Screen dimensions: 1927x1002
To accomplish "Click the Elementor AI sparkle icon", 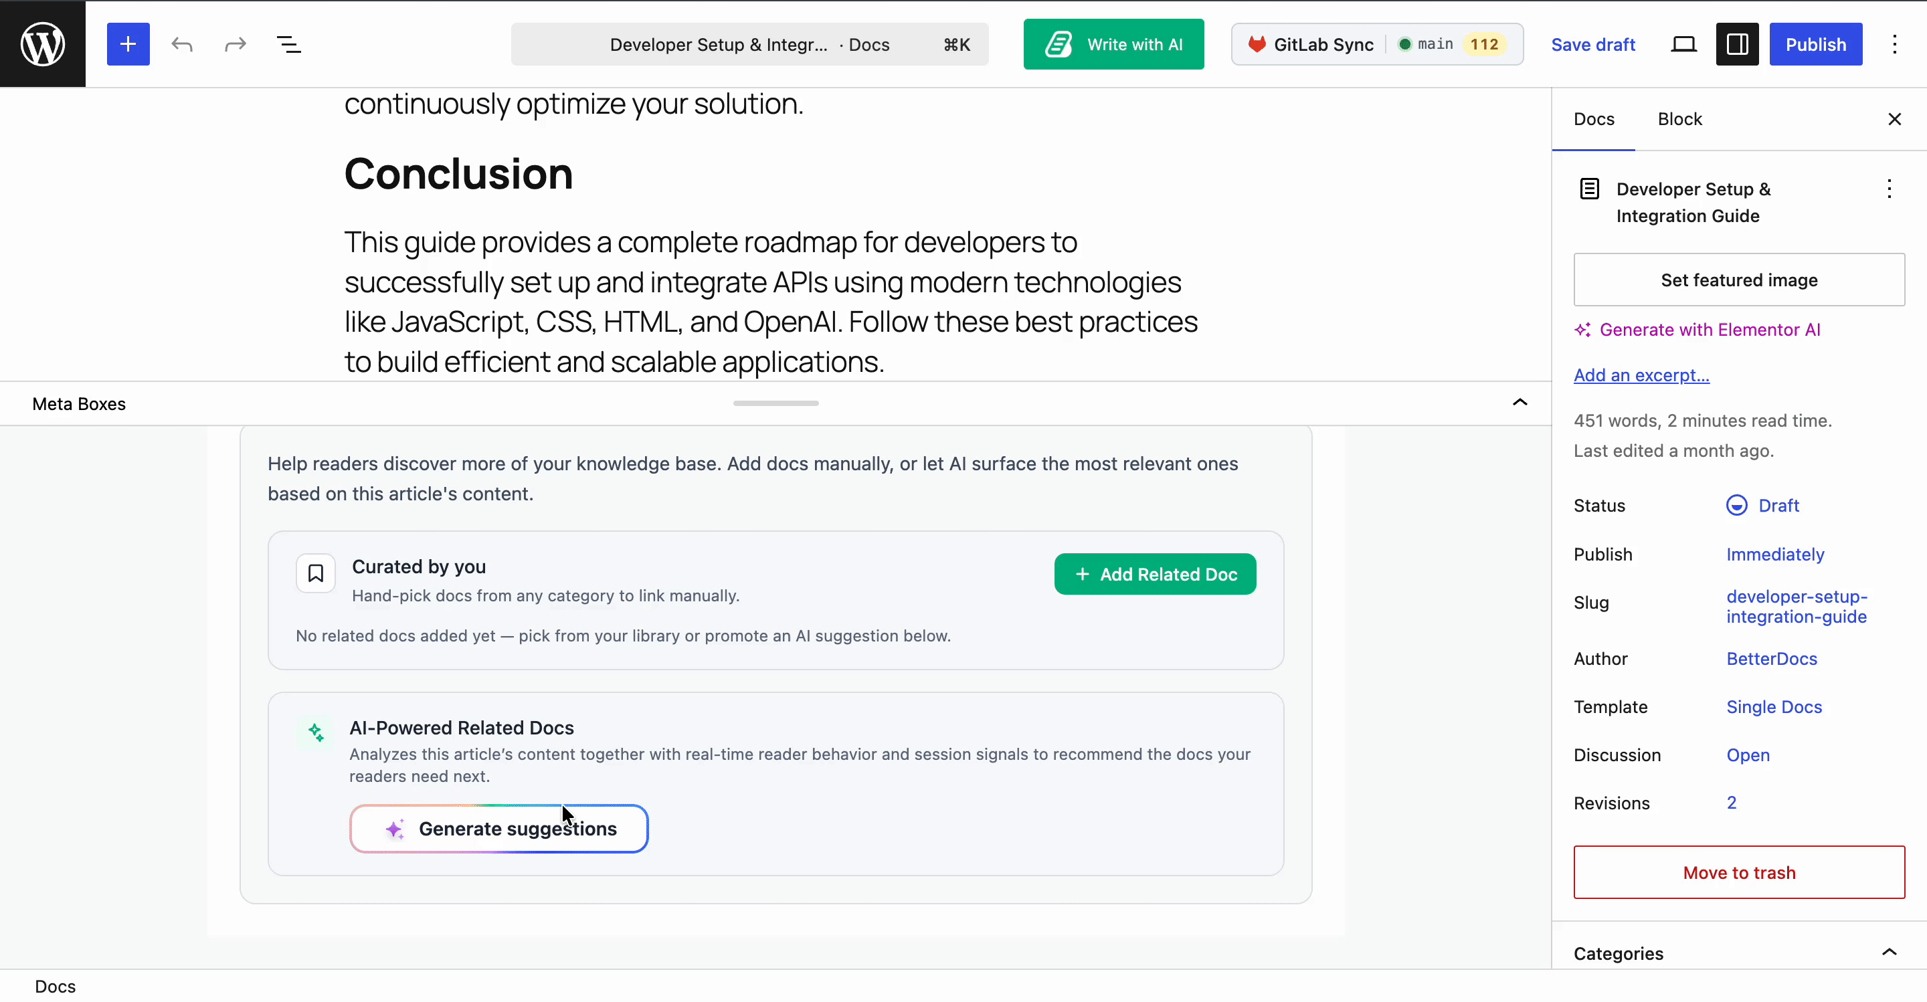I will 1583,330.
